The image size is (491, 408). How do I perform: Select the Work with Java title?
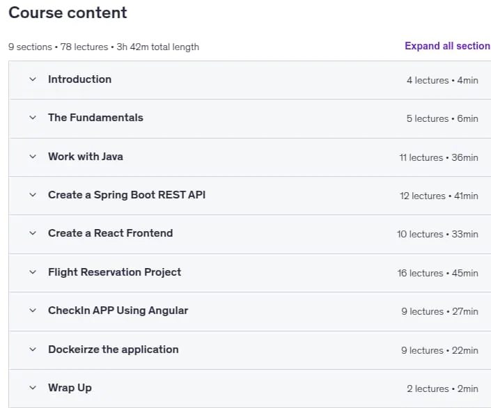(x=86, y=157)
